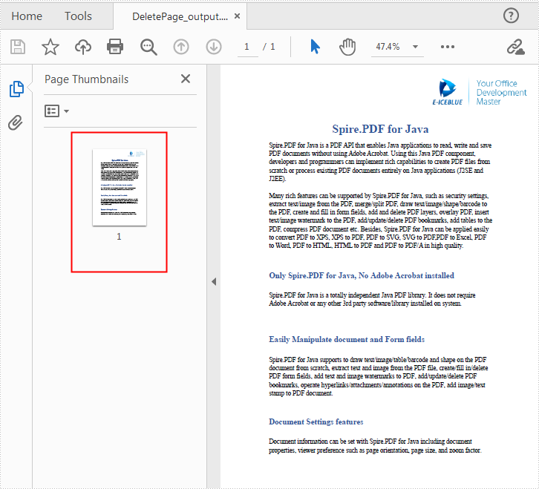Select page 1 thumbnail
539x489 pixels.
120,187
